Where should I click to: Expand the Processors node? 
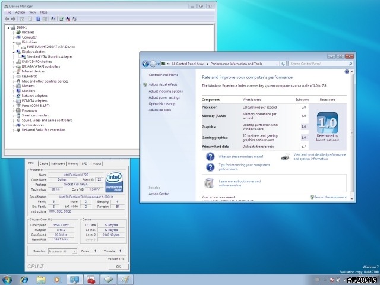[x=14, y=110]
